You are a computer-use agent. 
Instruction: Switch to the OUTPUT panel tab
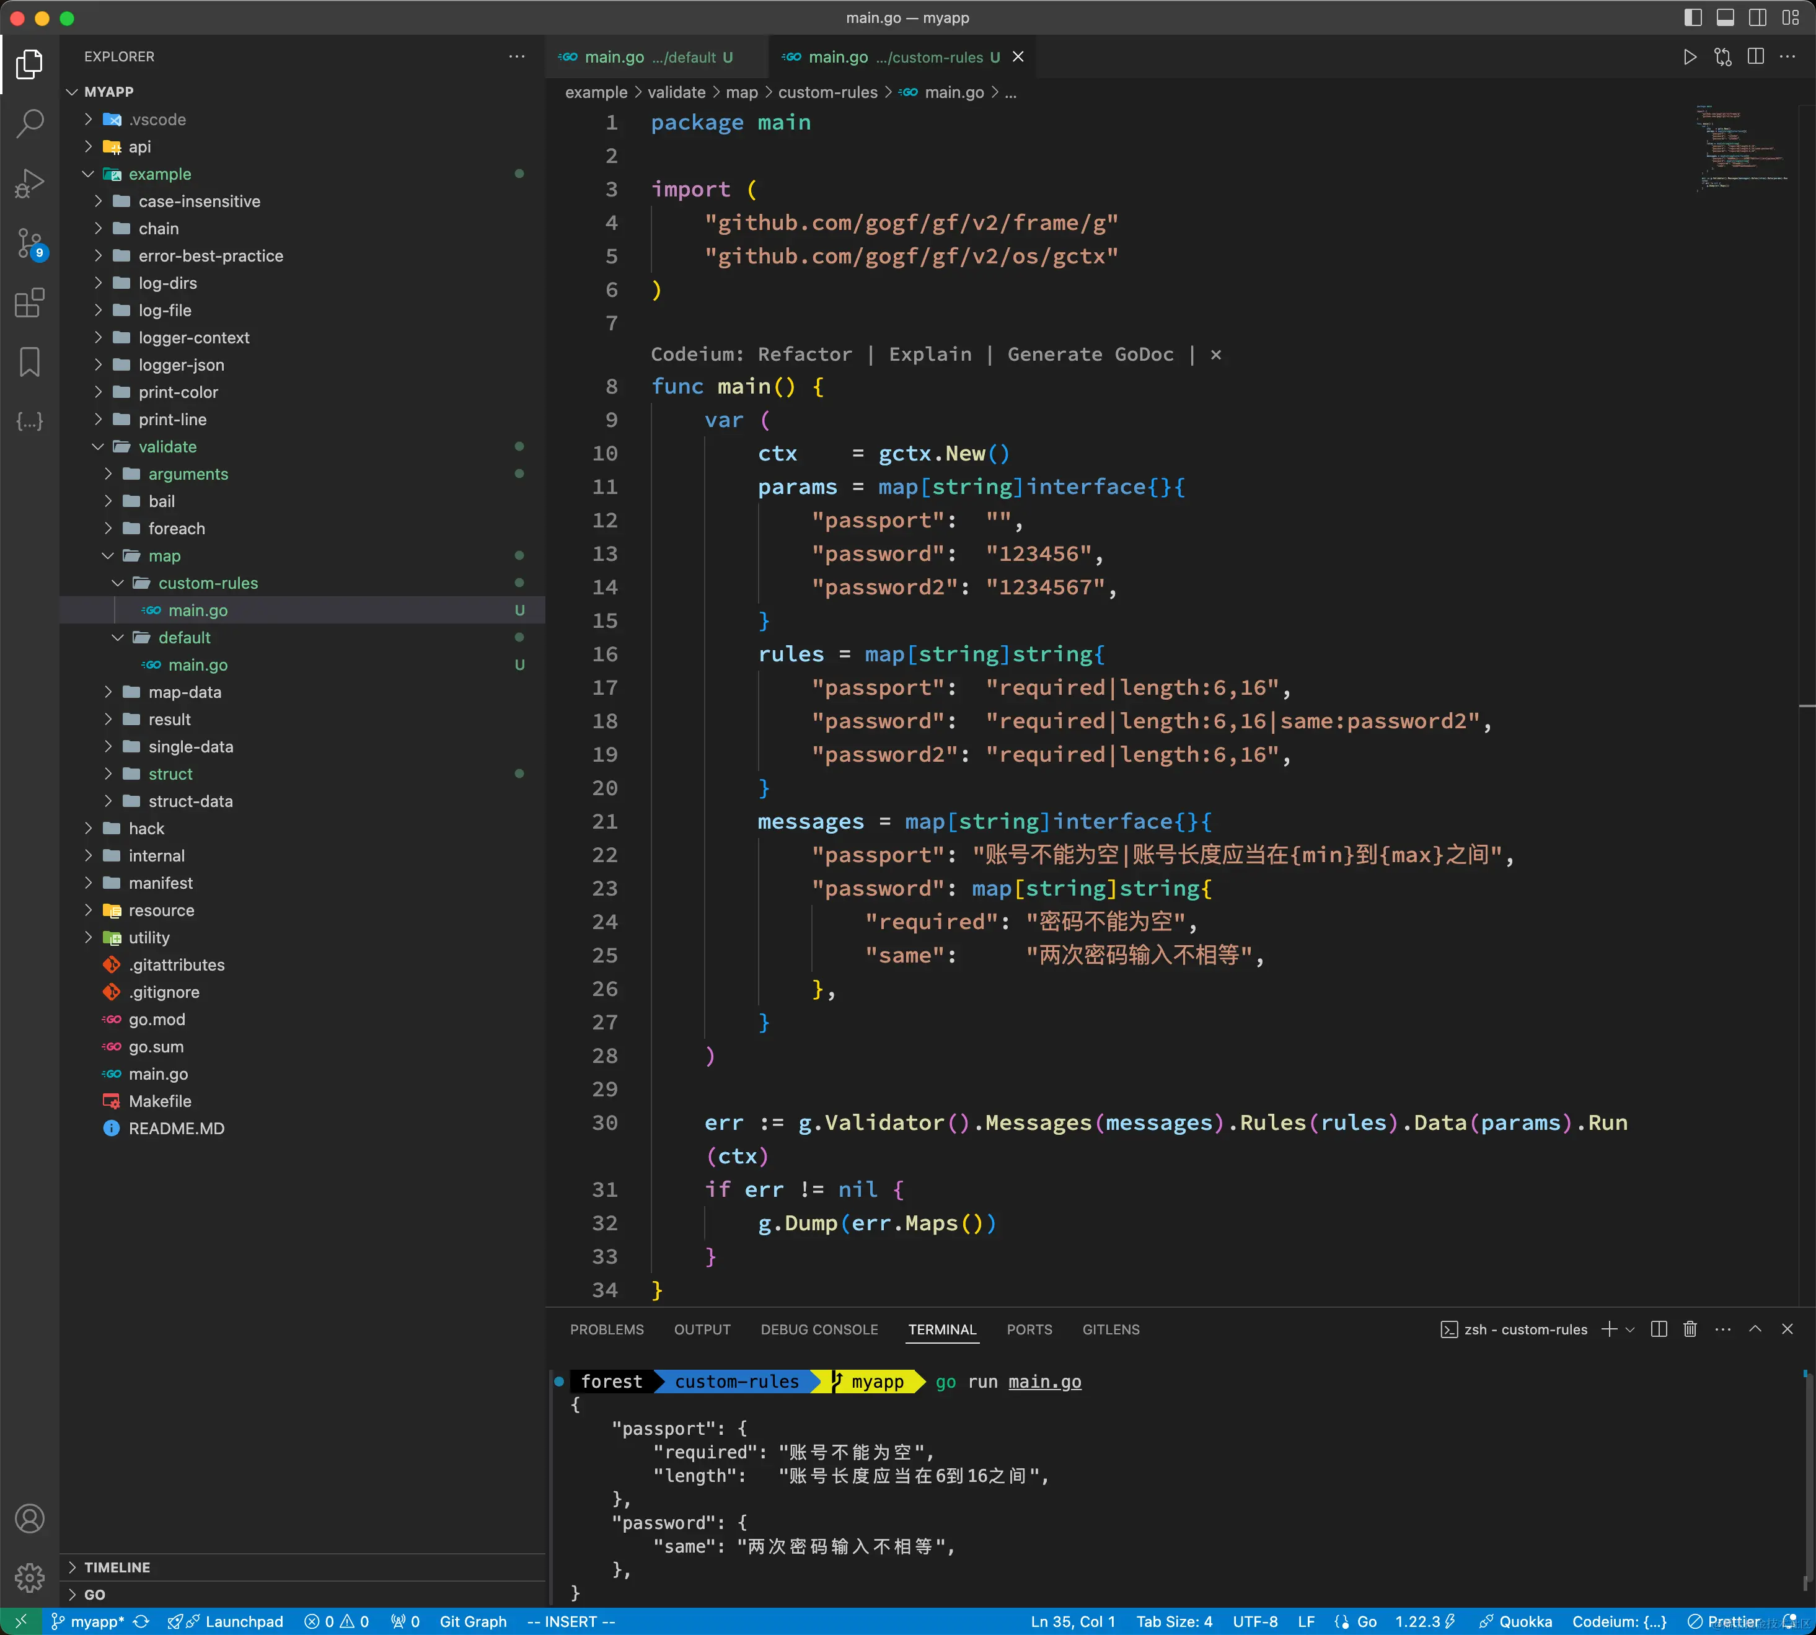[x=702, y=1329]
